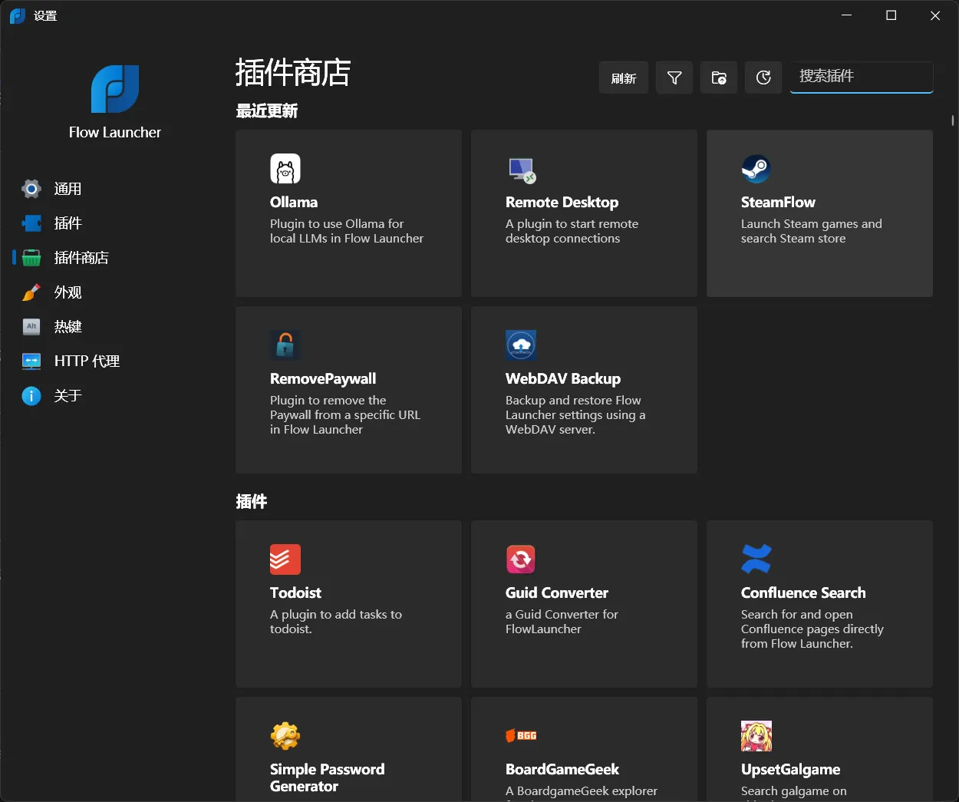Open the WebDAV Backup plugin title
The image size is (959, 802).
coord(563,378)
